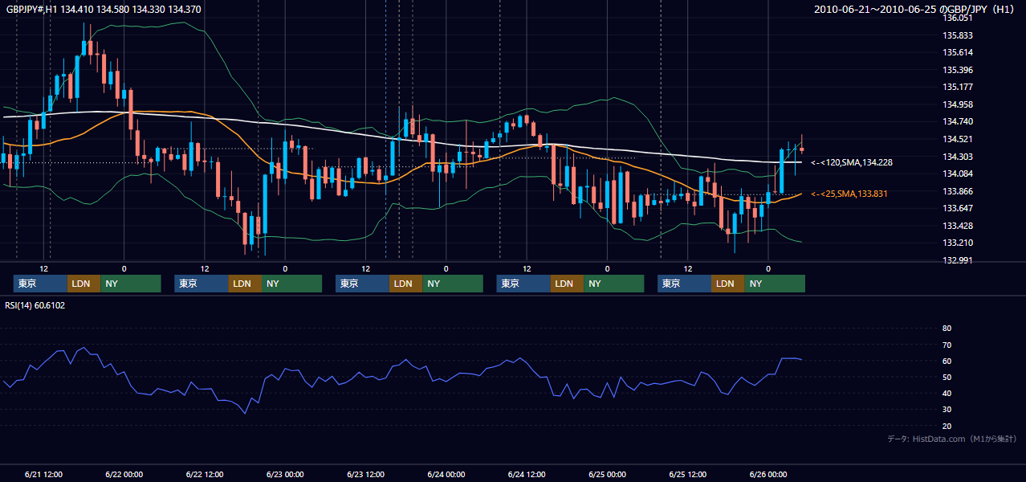Click the RSI scale value 20

(x=947, y=426)
